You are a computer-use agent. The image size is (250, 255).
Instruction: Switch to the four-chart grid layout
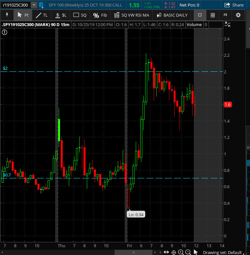[x=213, y=15]
